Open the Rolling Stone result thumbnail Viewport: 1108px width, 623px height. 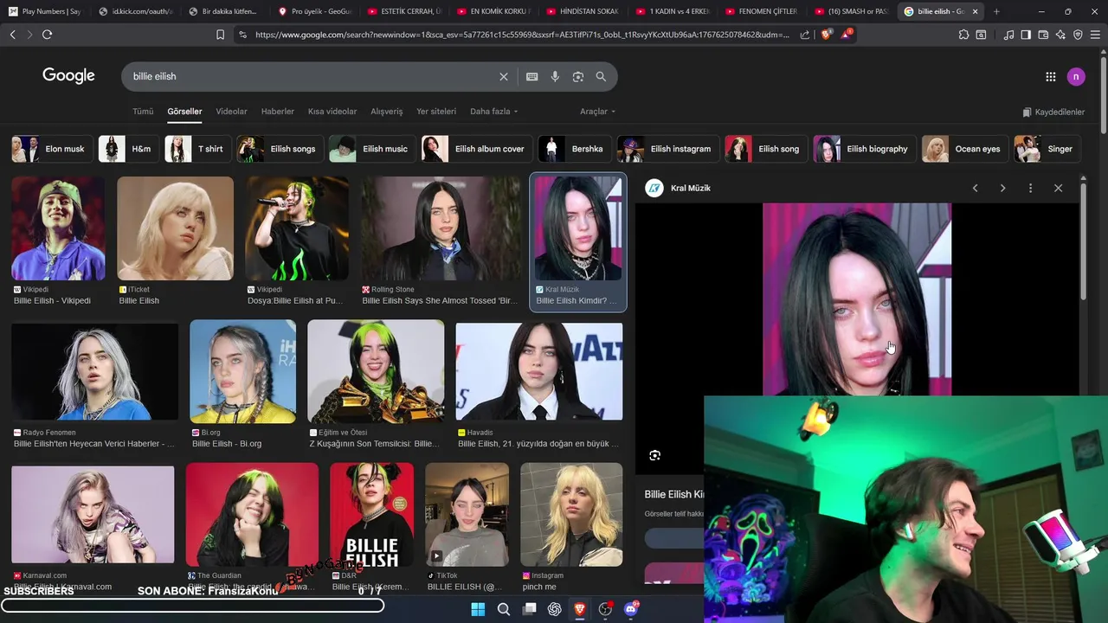tap(441, 228)
